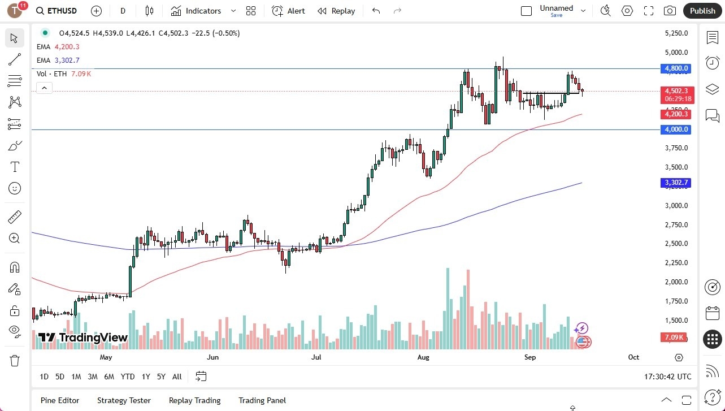Open the Object Tree panel icon
This screenshot has height=411, width=725.
click(711, 89)
